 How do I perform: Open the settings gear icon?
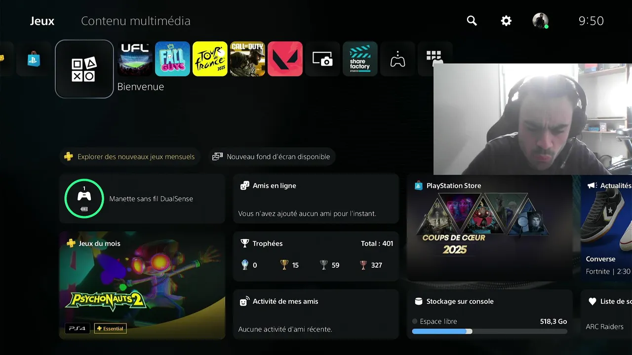(506, 21)
